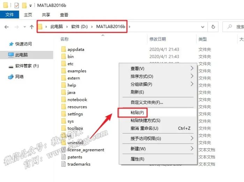This screenshot has width=244, height=182.
Task: Click MATLAB2016b breadcrumb in address bar
Action: click(110, 26)
